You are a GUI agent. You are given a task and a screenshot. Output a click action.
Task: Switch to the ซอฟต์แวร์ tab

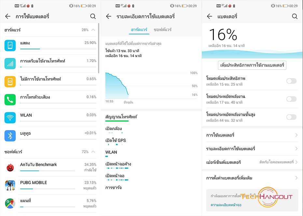pos(163,30)
